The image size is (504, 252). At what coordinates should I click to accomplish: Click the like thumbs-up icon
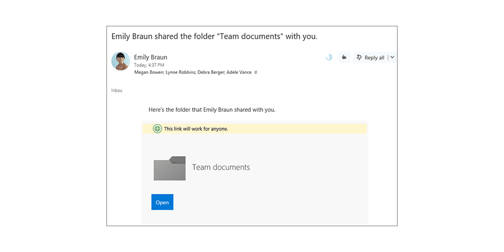344,58
